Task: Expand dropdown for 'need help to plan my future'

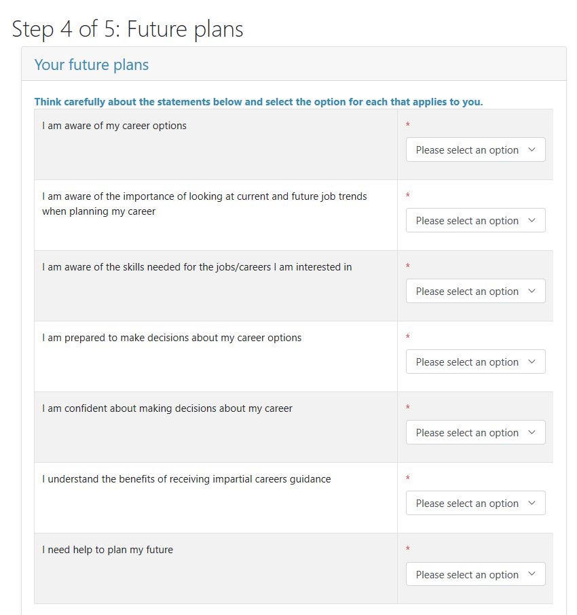Action: tap(476, 574)
